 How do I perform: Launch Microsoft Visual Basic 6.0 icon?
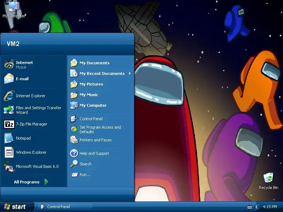point(9,166)
